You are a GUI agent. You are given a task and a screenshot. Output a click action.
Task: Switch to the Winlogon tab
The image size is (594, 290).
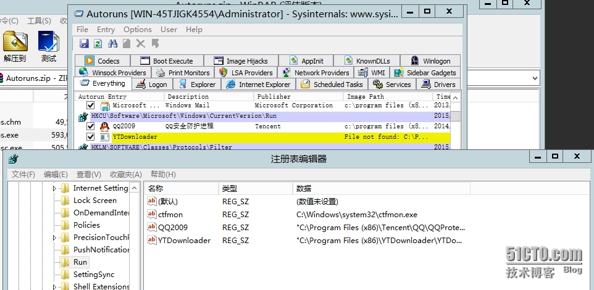click(x=431, y=61)
